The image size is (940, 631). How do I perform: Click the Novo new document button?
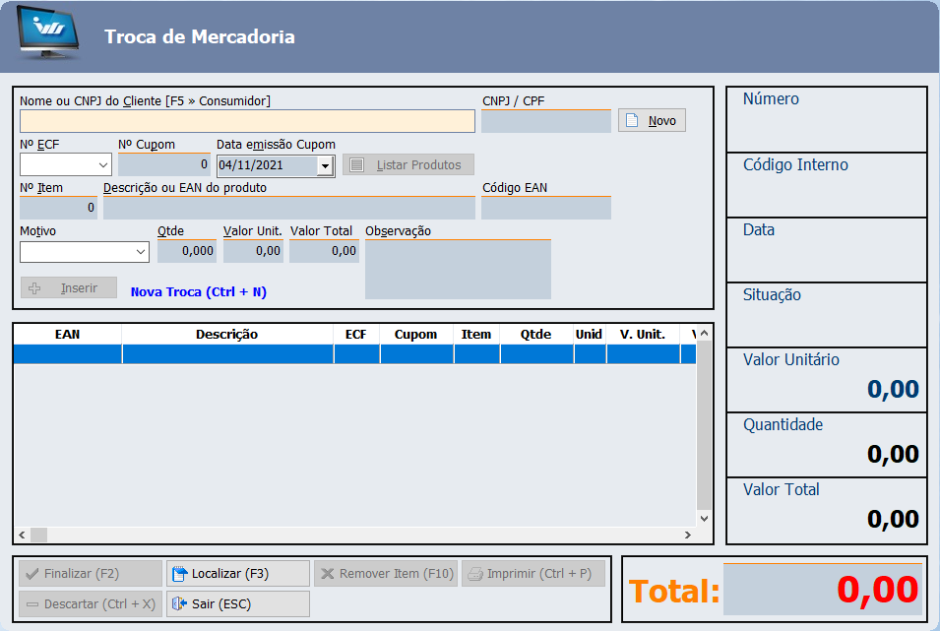tap(652, 120)
